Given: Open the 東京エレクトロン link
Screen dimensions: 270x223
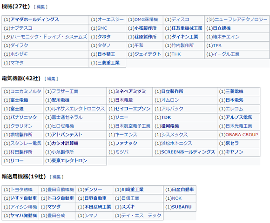Looking at the screenshot, I should coord(69,160).
